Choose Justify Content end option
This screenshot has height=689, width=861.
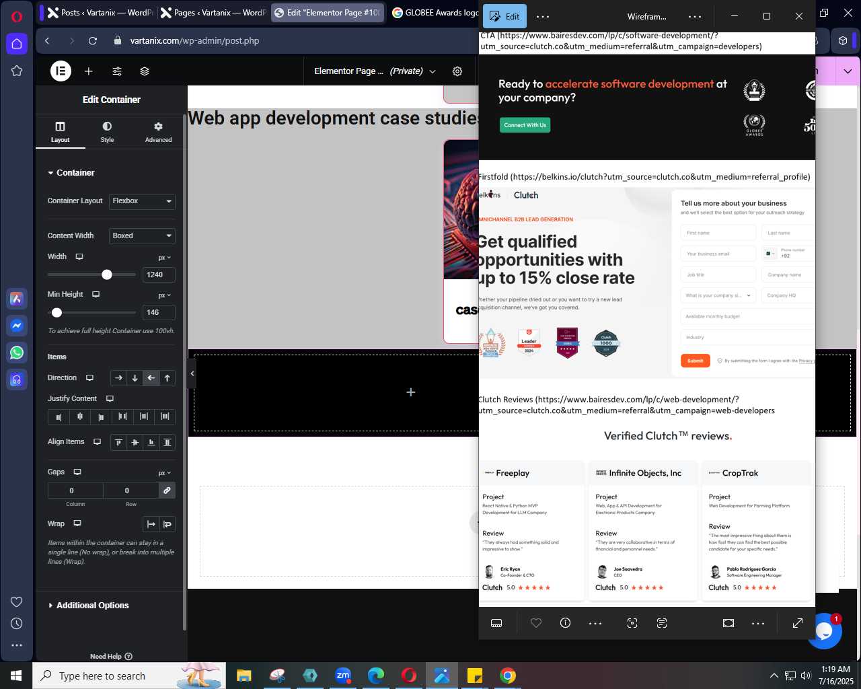click(101, 417)
